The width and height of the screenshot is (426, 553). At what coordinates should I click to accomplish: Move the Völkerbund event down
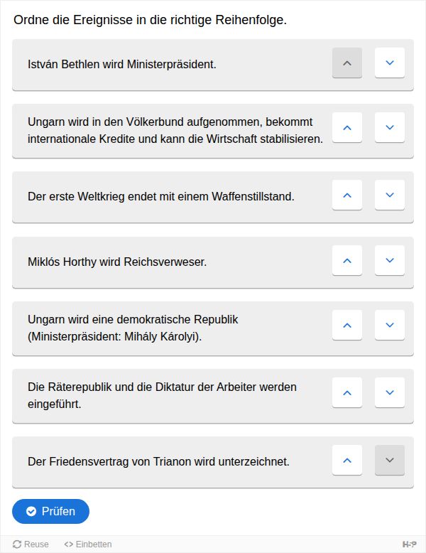[x=389, y=128]
